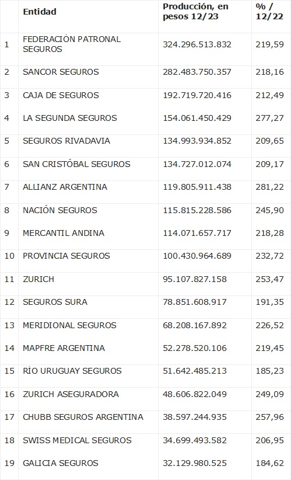Image resolution: width=291 pixels, height=480 pixels.
Task: Select CHUBB SEGUROS ARGENTINA percentage 257,96
Action: 270,418
